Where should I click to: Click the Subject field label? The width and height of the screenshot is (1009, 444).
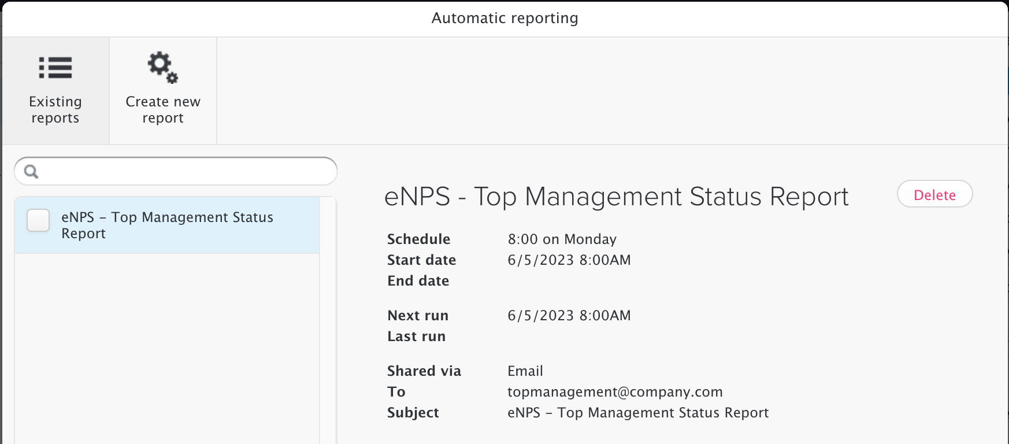413,413
